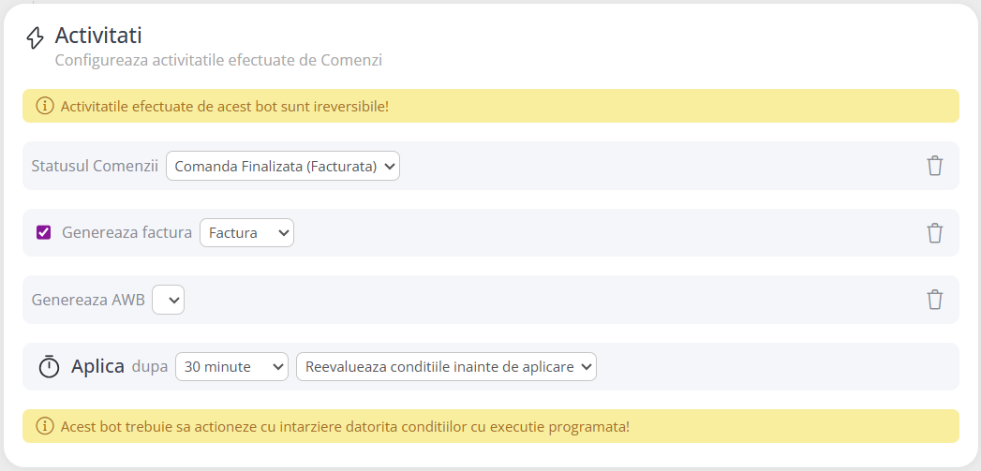Click the Genereaza factura label text
981x471 pixels.
click(126, 233)
